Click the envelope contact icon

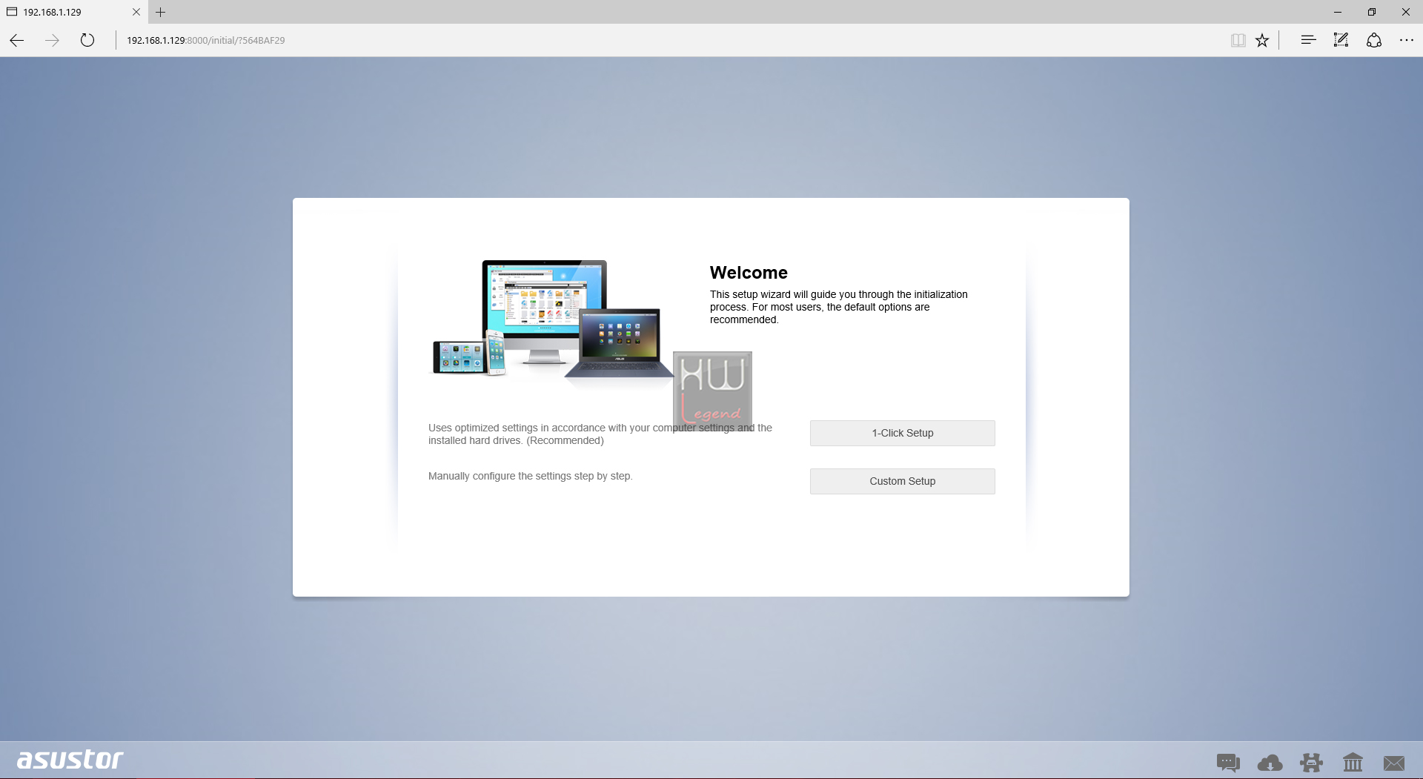click(x=1394, y=763)
